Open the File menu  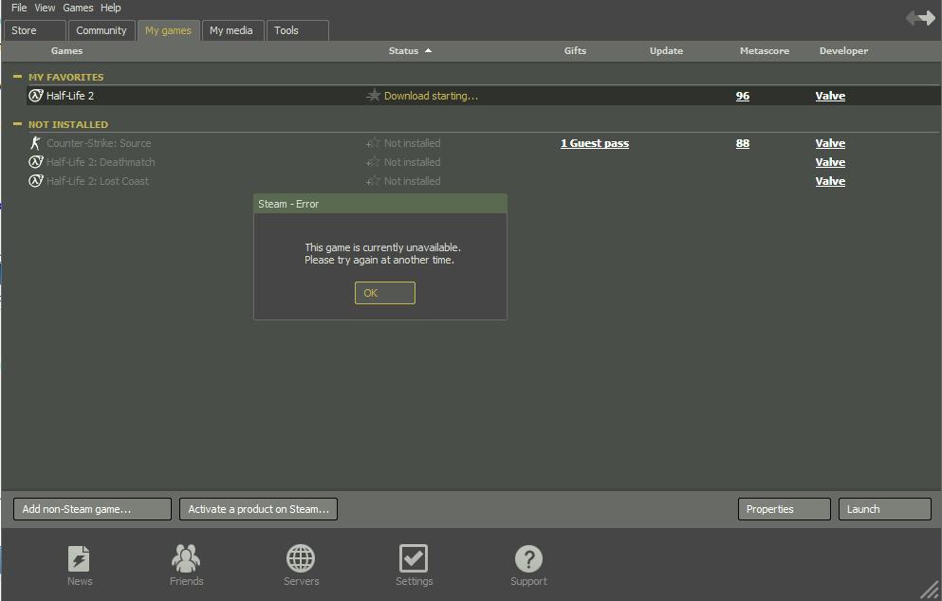pos(19,8)
